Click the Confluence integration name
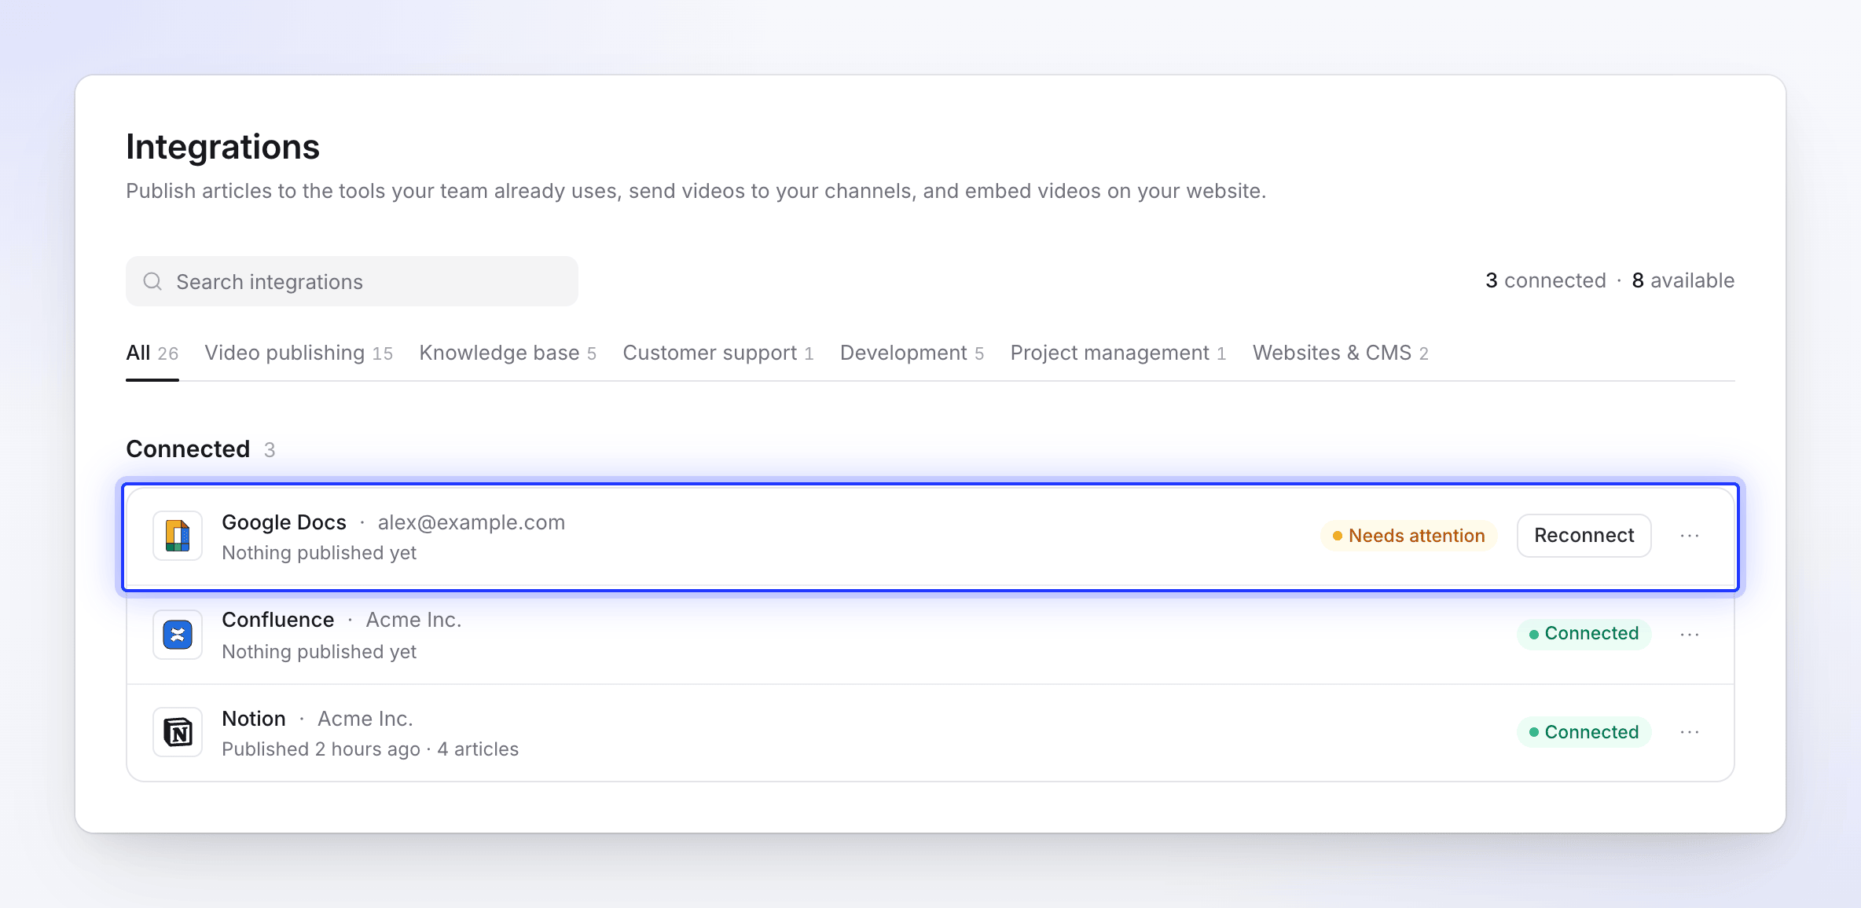1861x908 pixels. coord(278,620)
